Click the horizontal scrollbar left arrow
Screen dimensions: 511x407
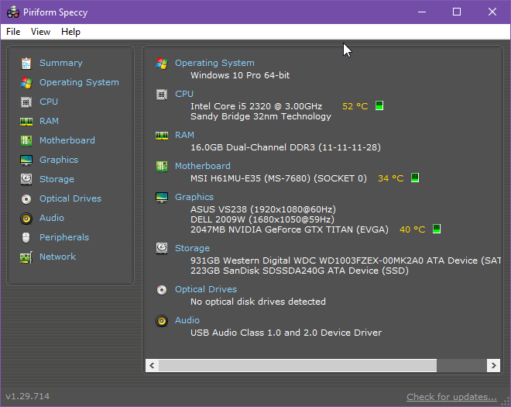pos(153,365)
